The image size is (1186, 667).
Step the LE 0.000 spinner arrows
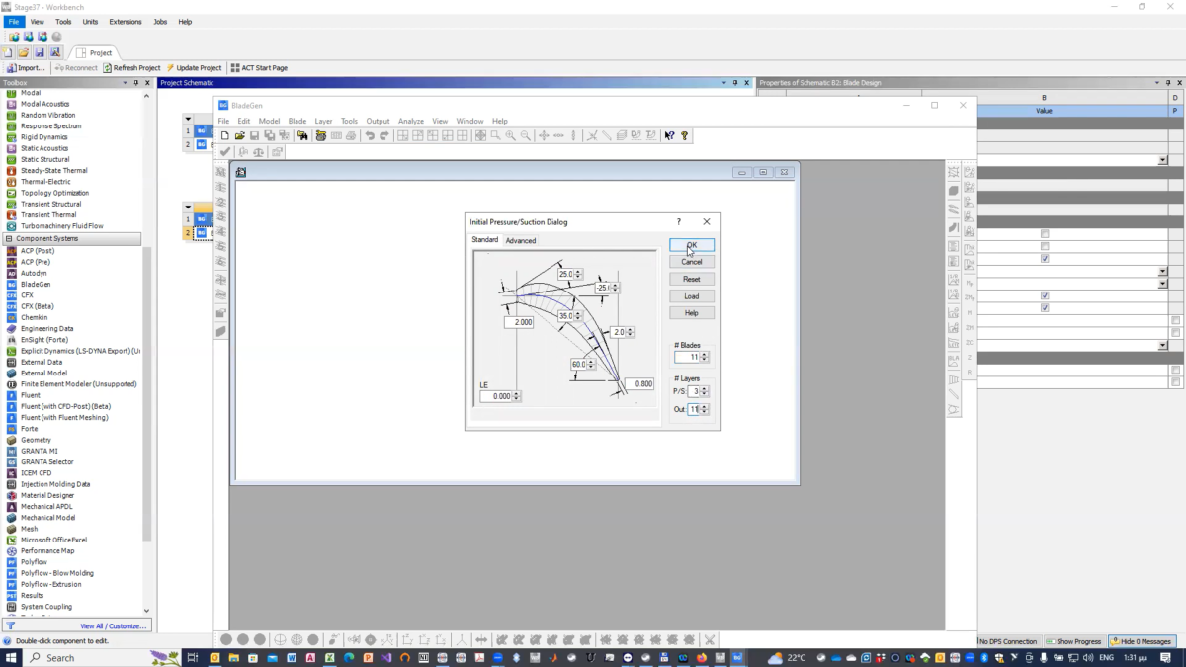click(x=517, y=396)
